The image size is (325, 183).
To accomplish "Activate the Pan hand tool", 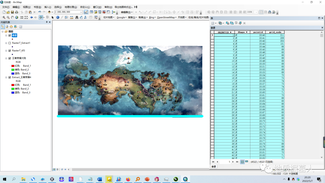I will [12, 17].
